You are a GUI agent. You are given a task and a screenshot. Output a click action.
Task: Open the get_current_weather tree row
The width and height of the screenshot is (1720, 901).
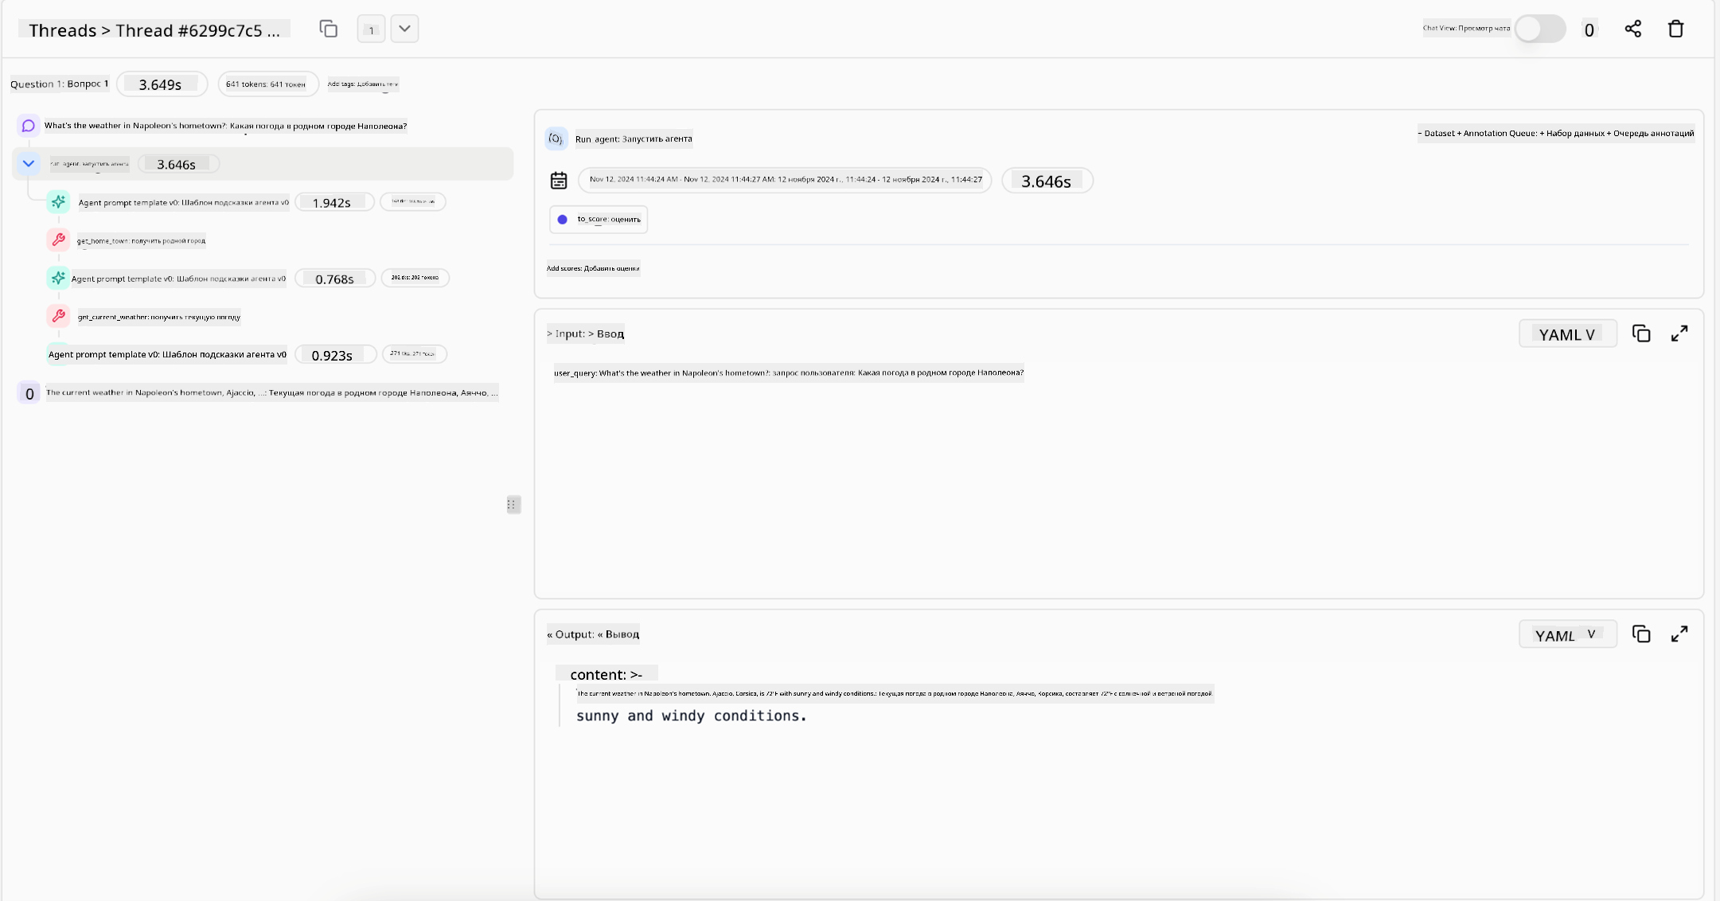(x=159, y=317)
